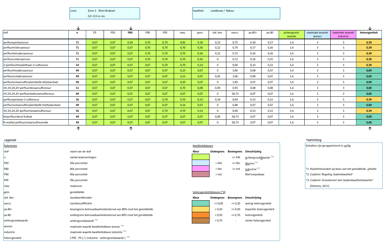Select the row name 'perfluorpentaan-1-sulfonzuur'
This screenshot has height=244, width=385.
21,100
